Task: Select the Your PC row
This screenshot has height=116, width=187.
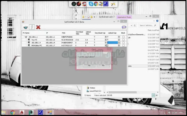Action: 74,40
